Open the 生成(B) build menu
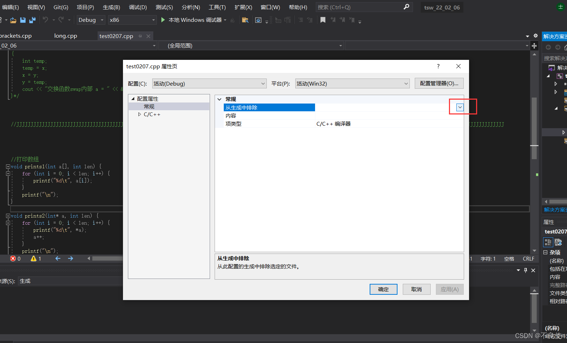 click(111, 7)
